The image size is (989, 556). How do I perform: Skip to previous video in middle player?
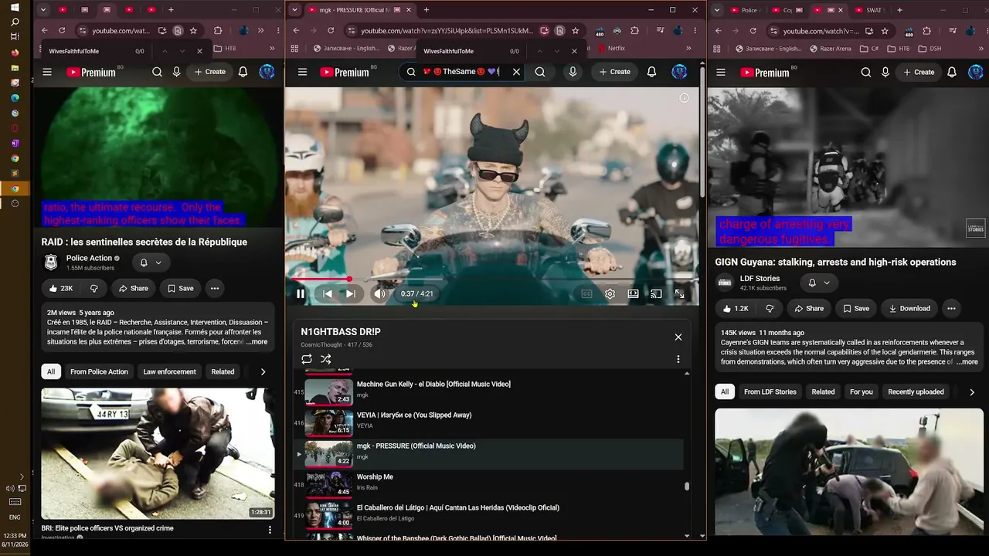tap(328, 293)
